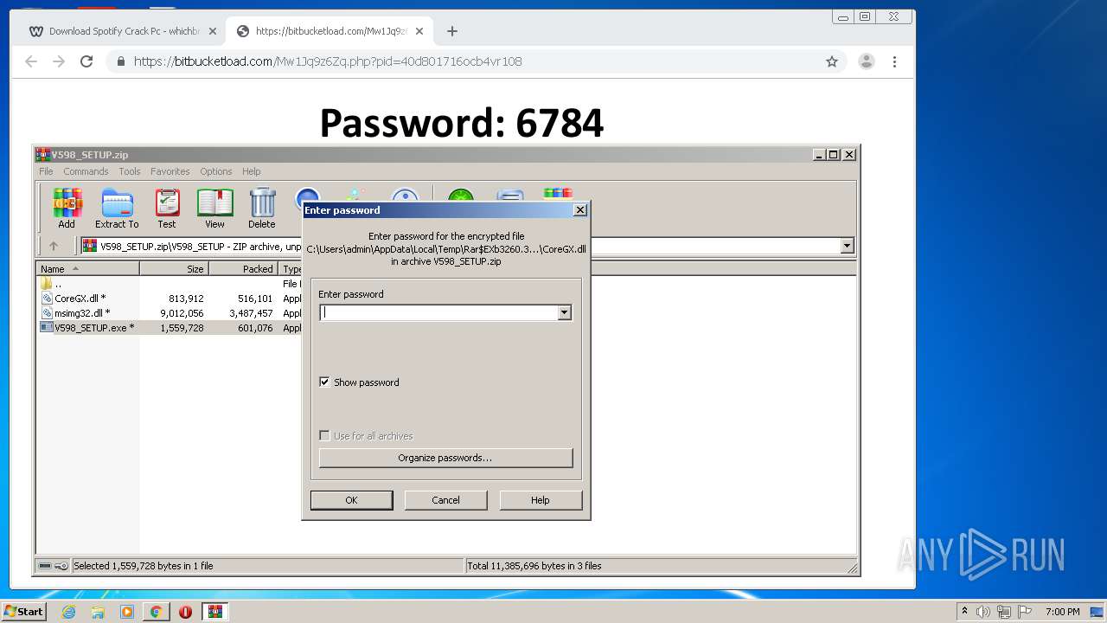
Task: Open Chrome's three-dot menu
Action: point(895,61)
